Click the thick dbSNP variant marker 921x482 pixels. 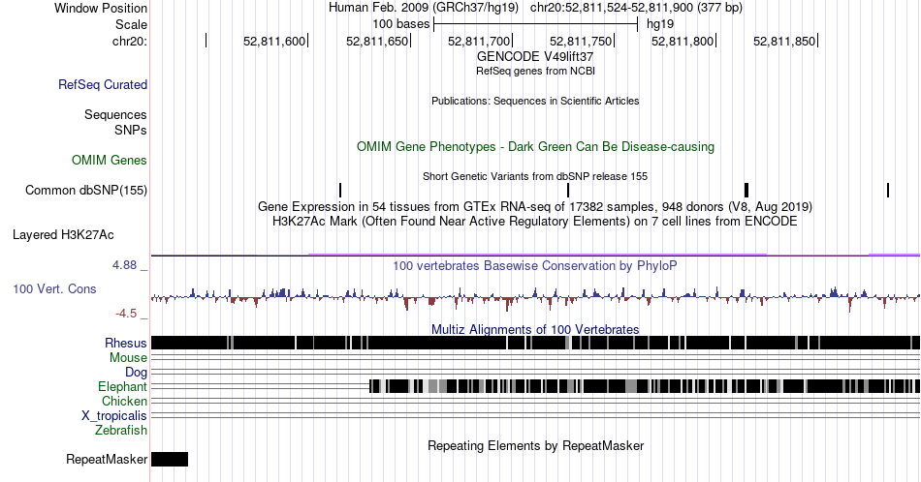coord(746,190)
